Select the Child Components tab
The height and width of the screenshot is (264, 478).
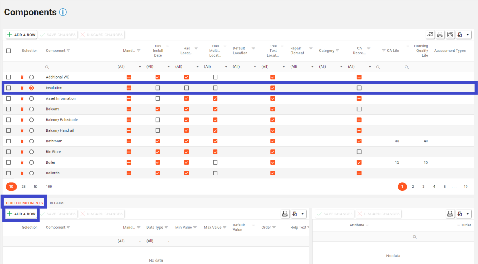pos(24,203)
